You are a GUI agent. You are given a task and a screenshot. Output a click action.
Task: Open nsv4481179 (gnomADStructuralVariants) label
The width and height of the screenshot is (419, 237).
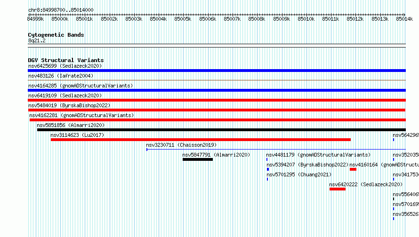318,155
